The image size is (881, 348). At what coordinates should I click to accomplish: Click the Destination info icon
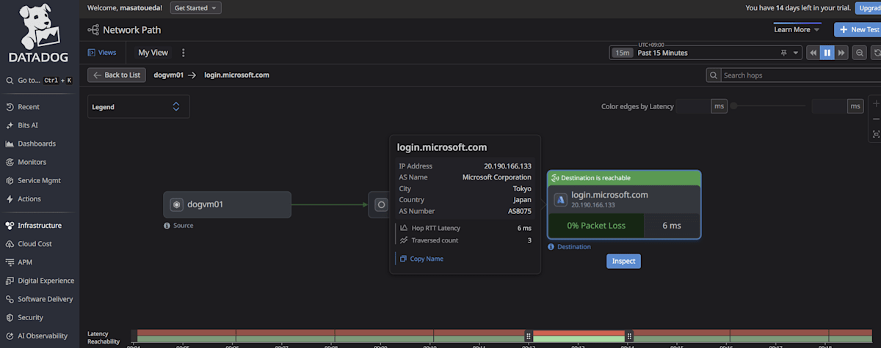click(551, 247)
